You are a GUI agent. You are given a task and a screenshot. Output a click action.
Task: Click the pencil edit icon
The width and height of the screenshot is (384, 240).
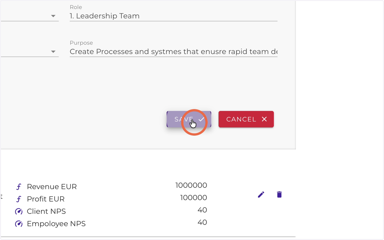click(261, 195)
